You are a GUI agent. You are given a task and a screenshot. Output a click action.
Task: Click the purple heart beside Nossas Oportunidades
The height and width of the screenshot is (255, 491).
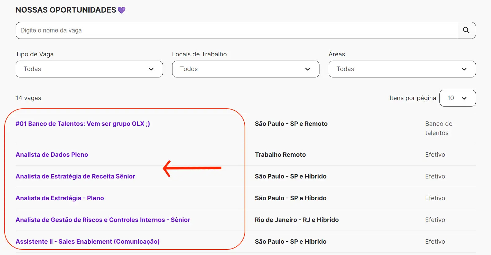point(122,10)
